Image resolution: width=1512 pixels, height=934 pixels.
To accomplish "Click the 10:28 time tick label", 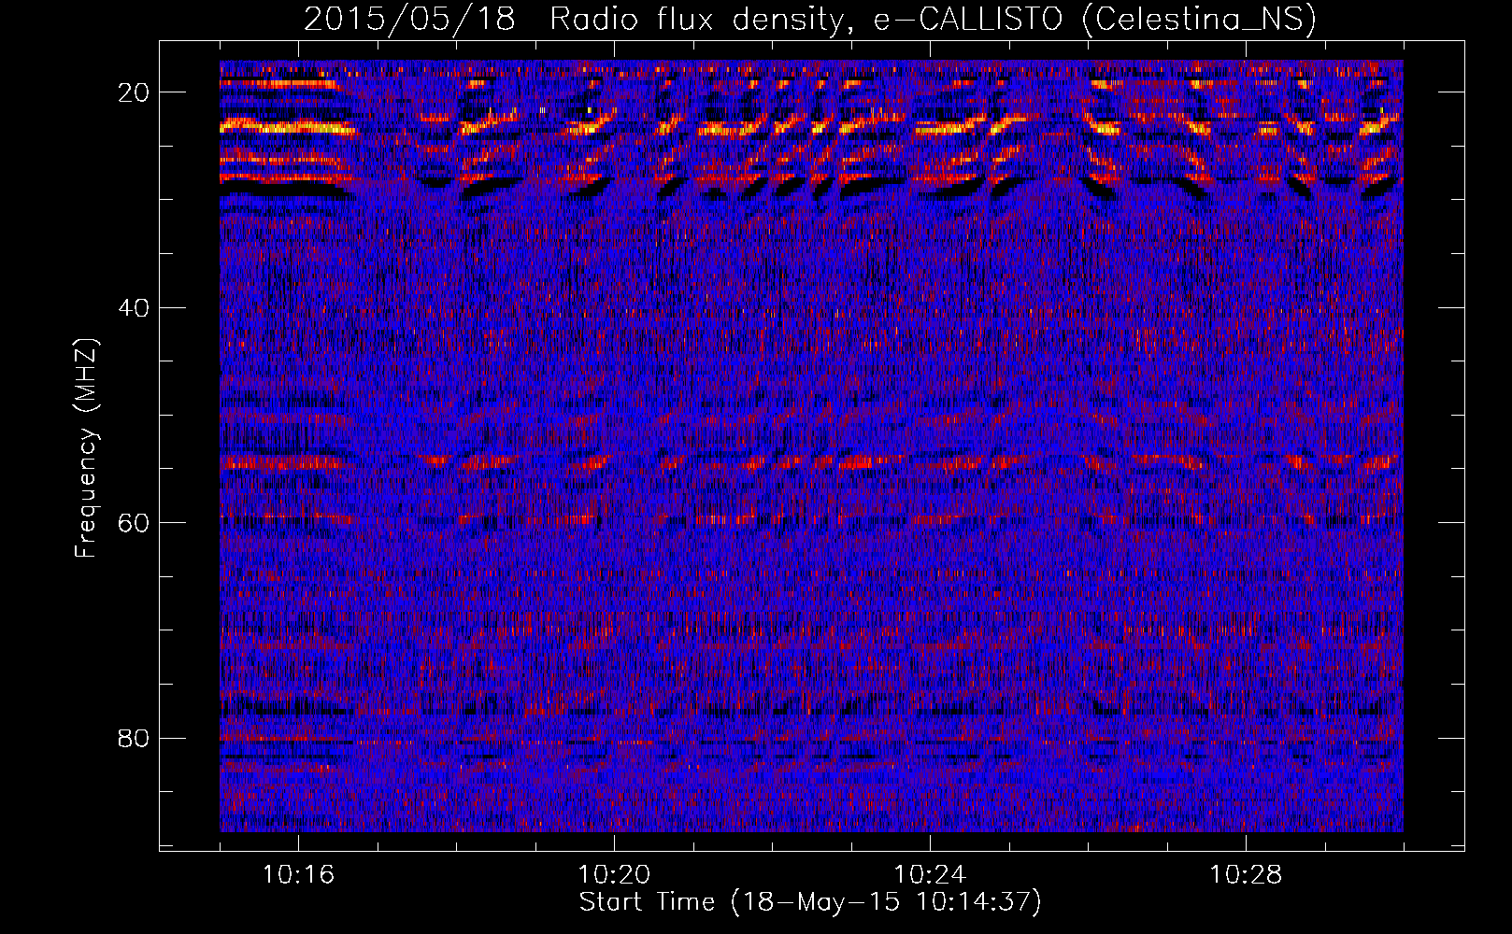I will 1246,874.
